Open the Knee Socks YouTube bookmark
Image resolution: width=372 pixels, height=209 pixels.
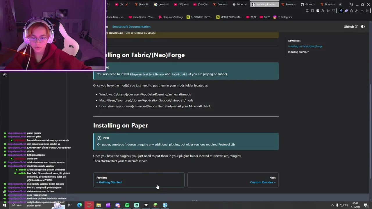tap(142, 17)
